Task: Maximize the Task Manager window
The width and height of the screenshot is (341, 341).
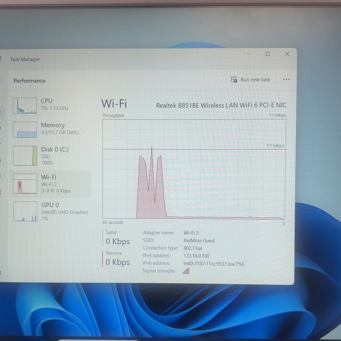Action: [x=268, y=54]
